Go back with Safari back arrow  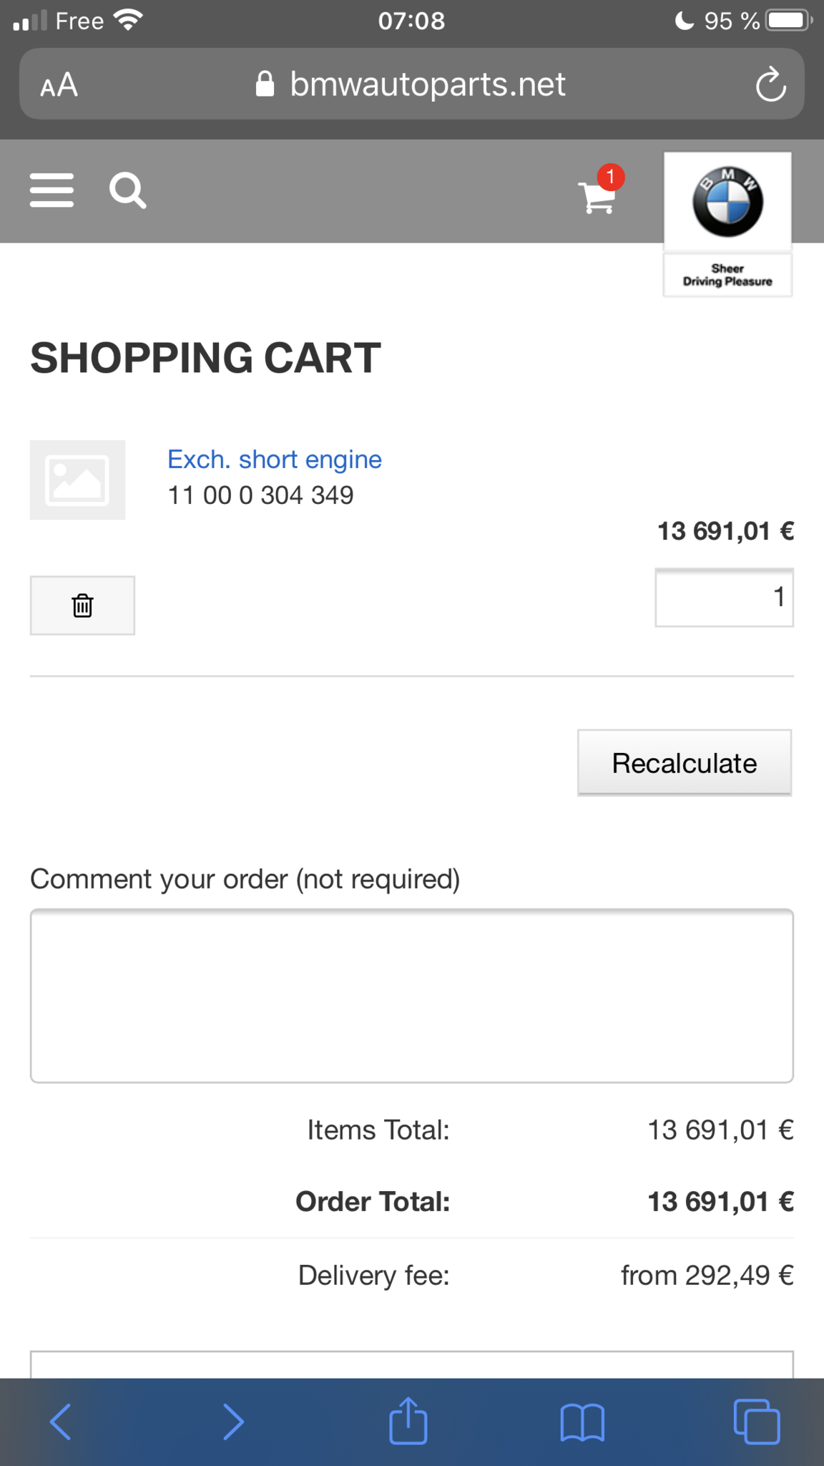pyautogui.click(x=61, y=1422)
